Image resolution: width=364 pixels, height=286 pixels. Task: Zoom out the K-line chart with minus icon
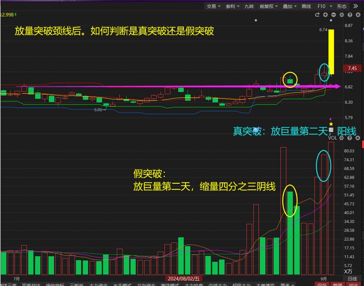tap(334, 15)
